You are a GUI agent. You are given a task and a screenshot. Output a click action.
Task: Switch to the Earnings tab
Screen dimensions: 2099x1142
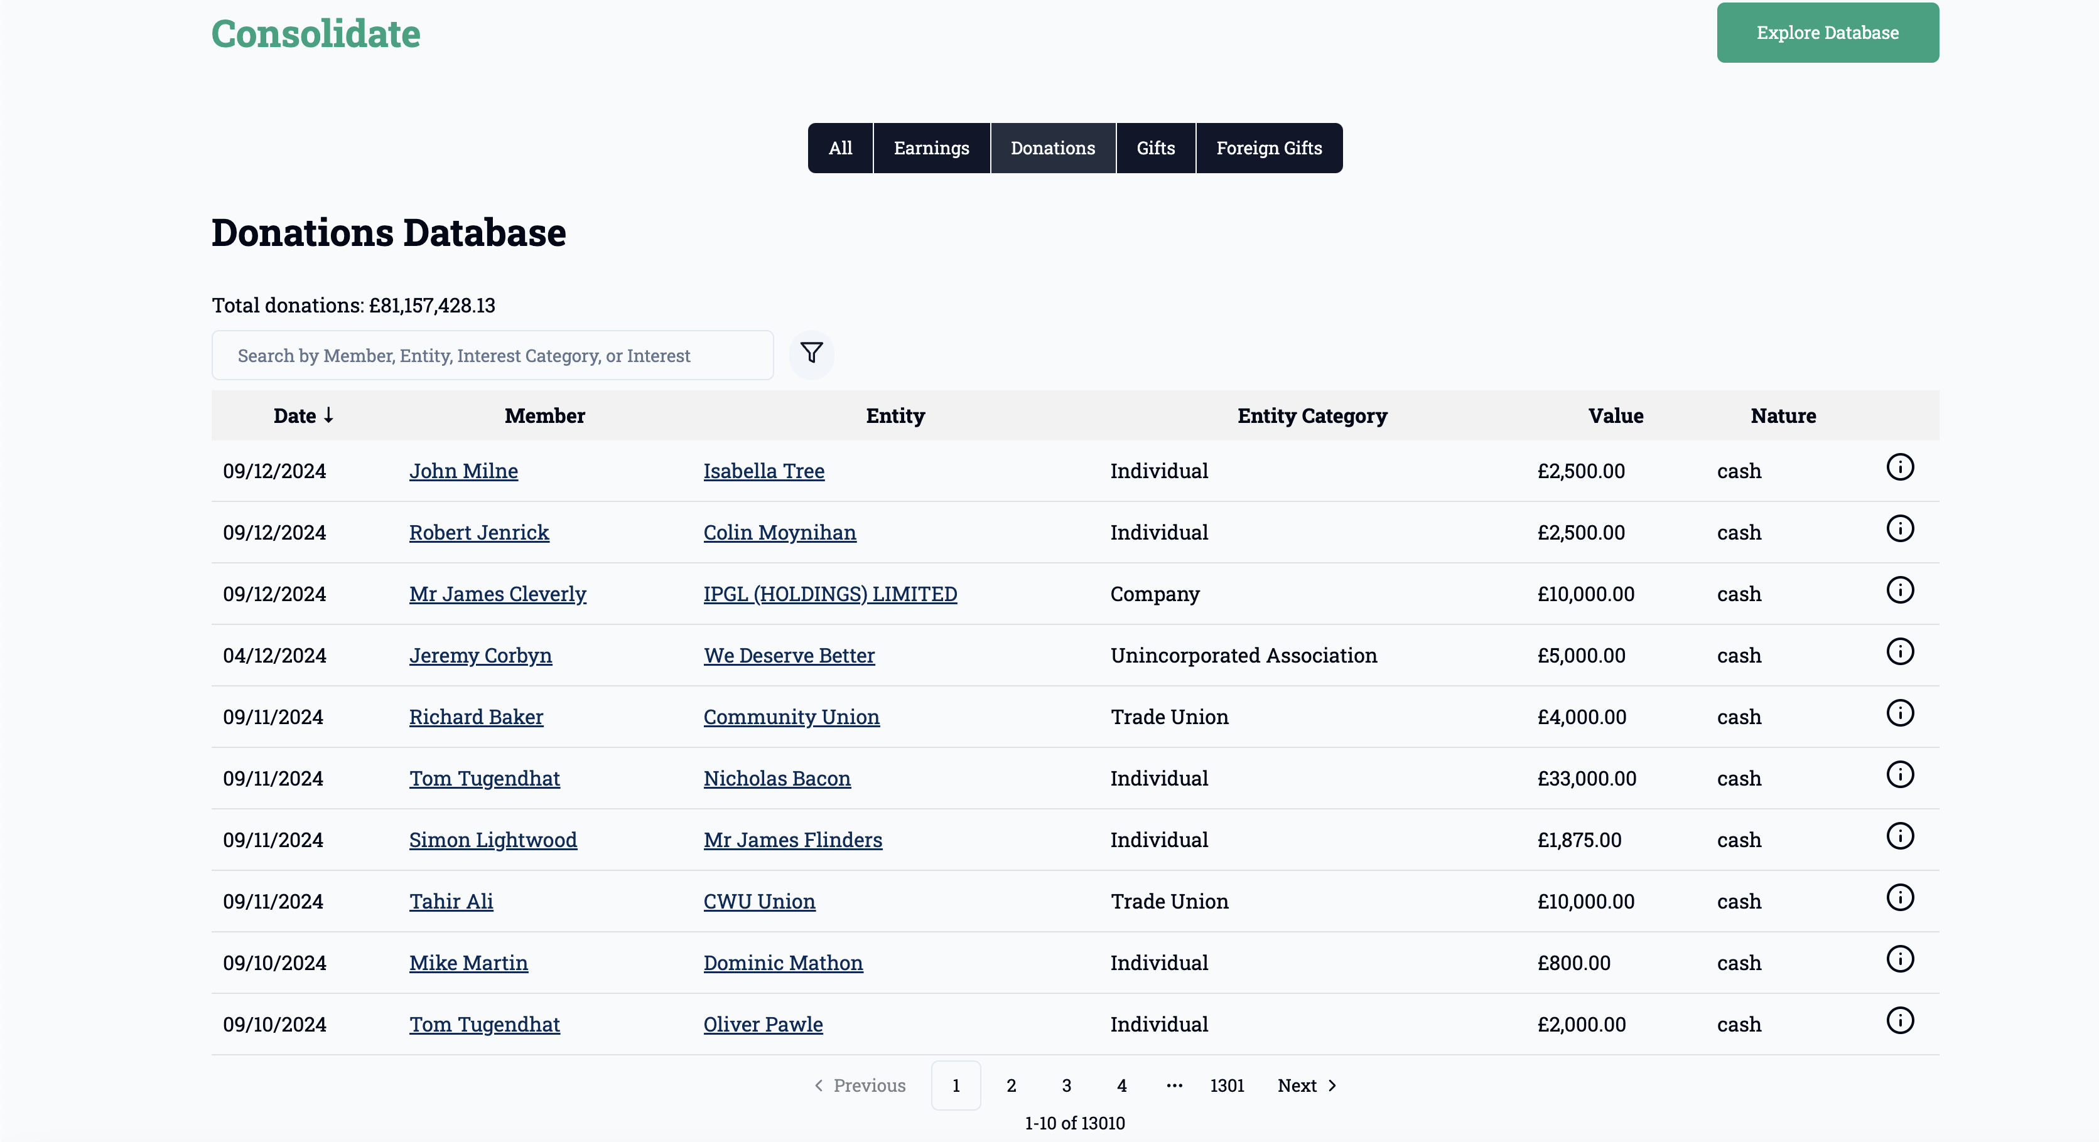tap(931, 148)
